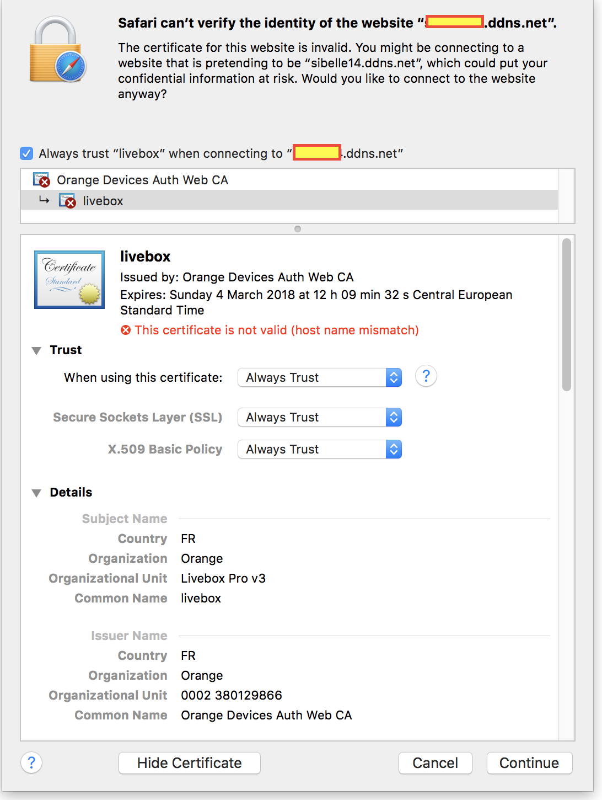Click the Cancel button
Viewport: 602px width, 800px height.
tap(435, 762)
